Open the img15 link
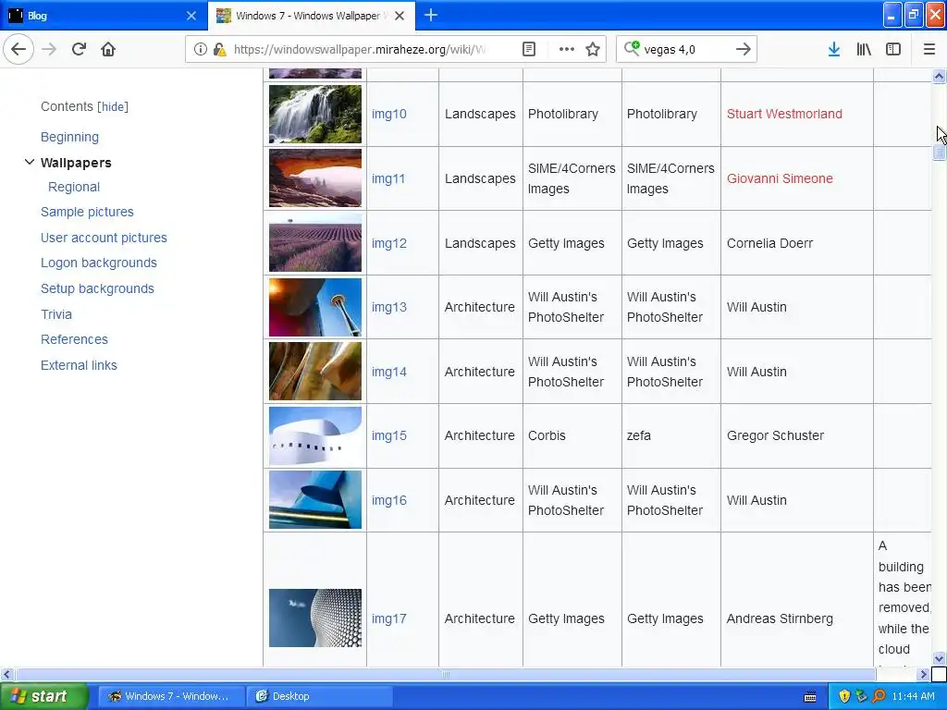Screen dimensions: 947x710 tap(389, 436)
